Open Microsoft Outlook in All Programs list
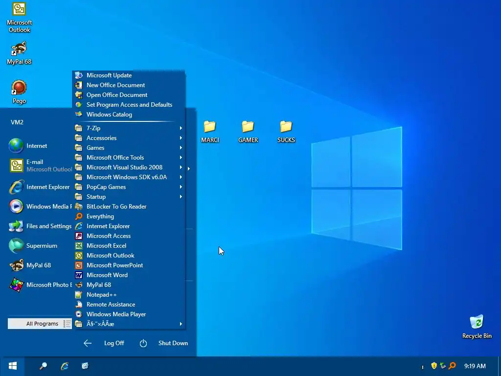 coord(129,256)
